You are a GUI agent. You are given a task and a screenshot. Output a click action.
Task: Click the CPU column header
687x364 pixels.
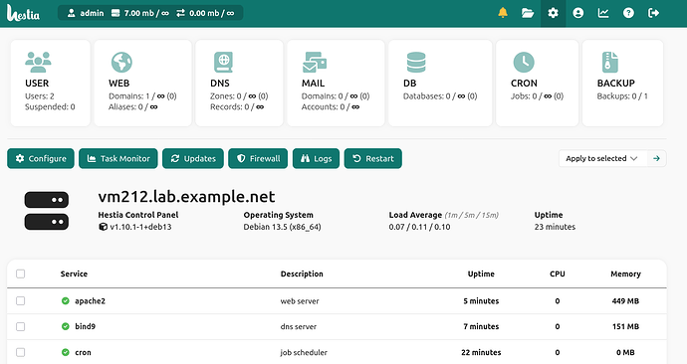[x=558, y=273]
